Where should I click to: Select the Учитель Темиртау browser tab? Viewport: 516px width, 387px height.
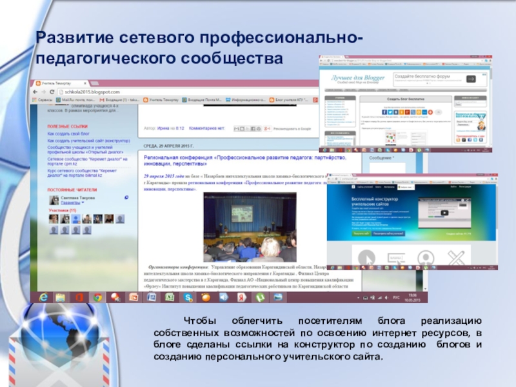[61, 83]
